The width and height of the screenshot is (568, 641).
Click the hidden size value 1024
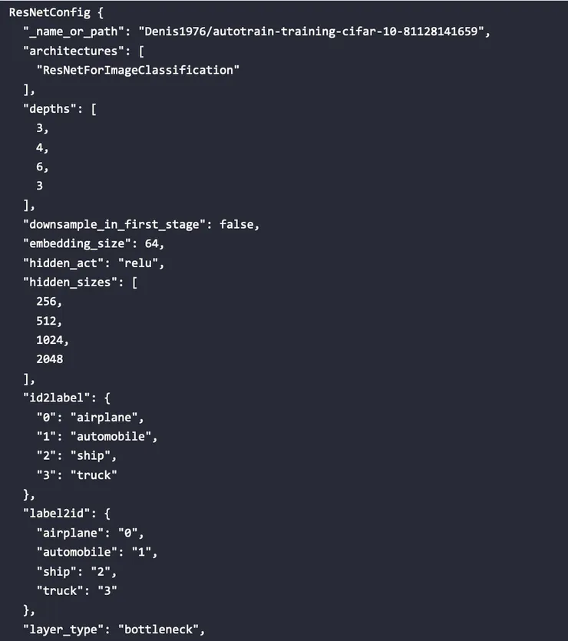51,340
